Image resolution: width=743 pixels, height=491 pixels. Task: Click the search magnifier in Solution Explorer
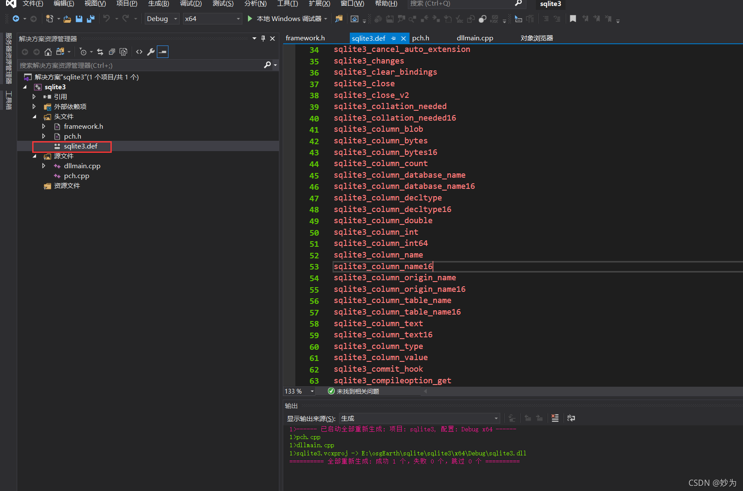[x=267, y=65]
